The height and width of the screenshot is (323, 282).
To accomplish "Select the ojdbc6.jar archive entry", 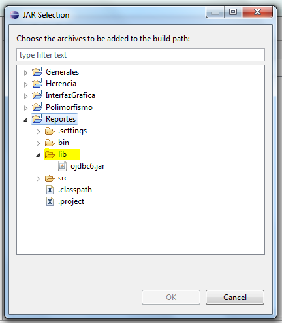I will click(87, 166).
